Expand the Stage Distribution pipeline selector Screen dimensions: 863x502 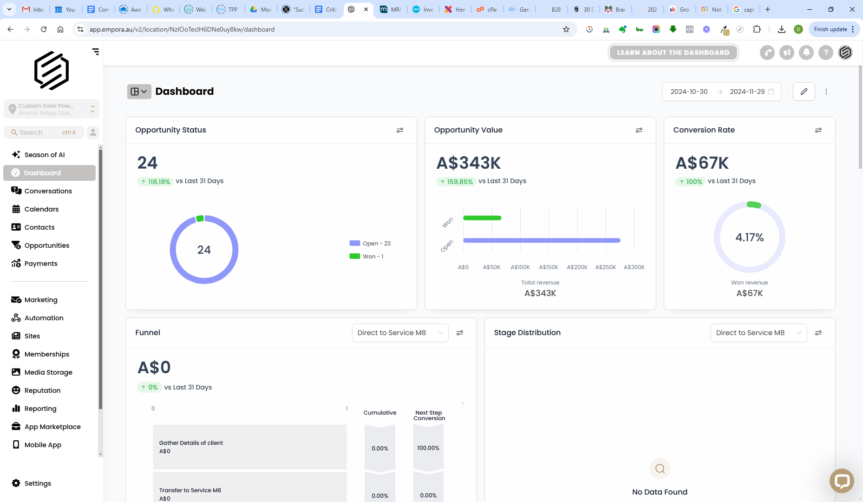758,333
